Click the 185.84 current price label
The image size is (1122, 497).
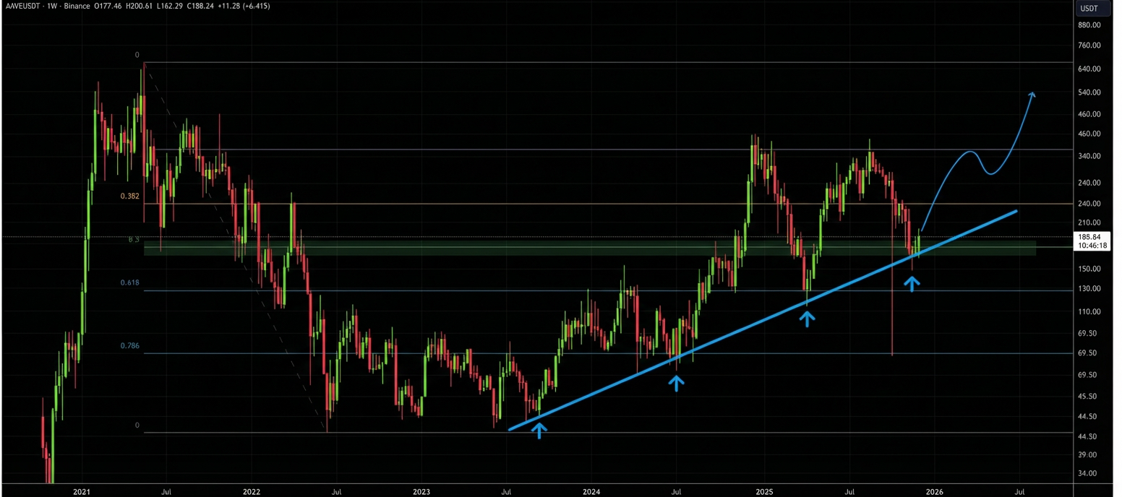pos(1089,236)
